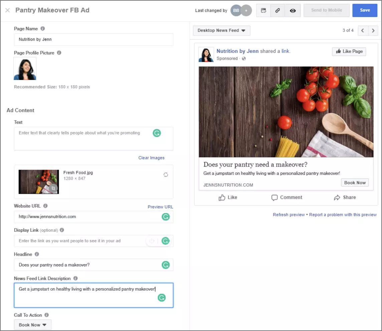Open the calendar scheduling icon in toolbar
This screenshot has width=382, height=331.
coord(263,10)
